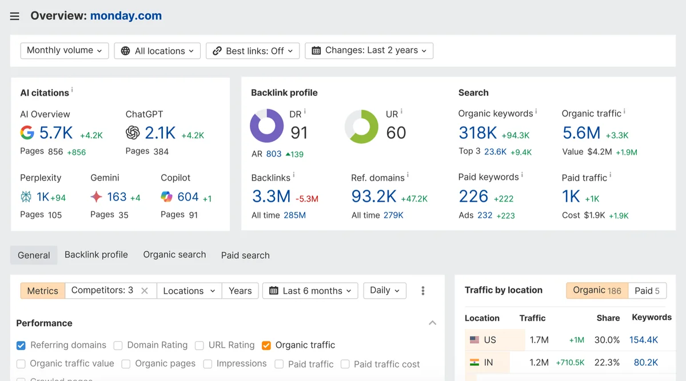Click the calendar icon on the Changes filter
The width and height of the screenshot is (686, 381).
coord(317,50)
